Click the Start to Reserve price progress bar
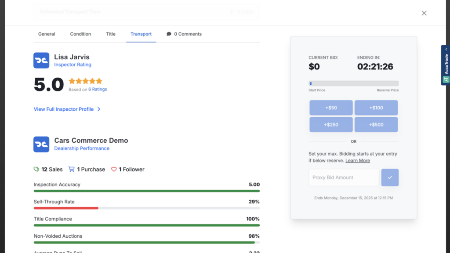The height and width of the screenshot is (253, 450). coord(354,83)
